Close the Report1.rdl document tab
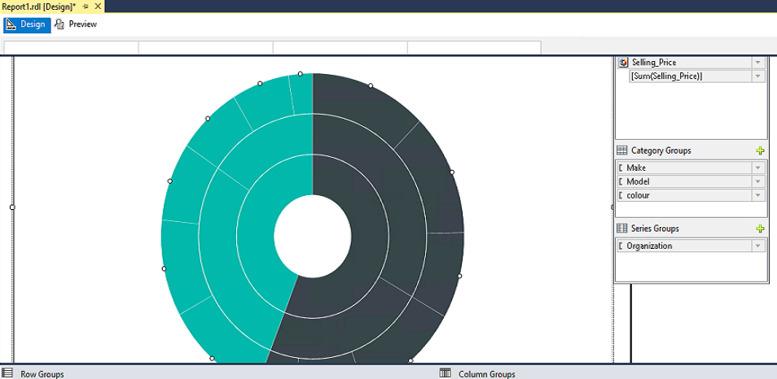Viewport: 777px width, 379px height. click(x=98, y=7)
